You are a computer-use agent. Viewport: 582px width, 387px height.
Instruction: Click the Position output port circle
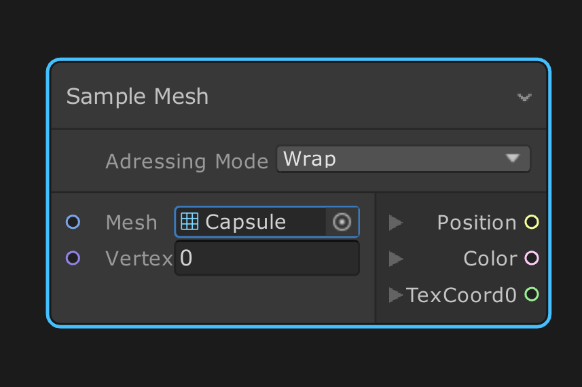(532, 222)
